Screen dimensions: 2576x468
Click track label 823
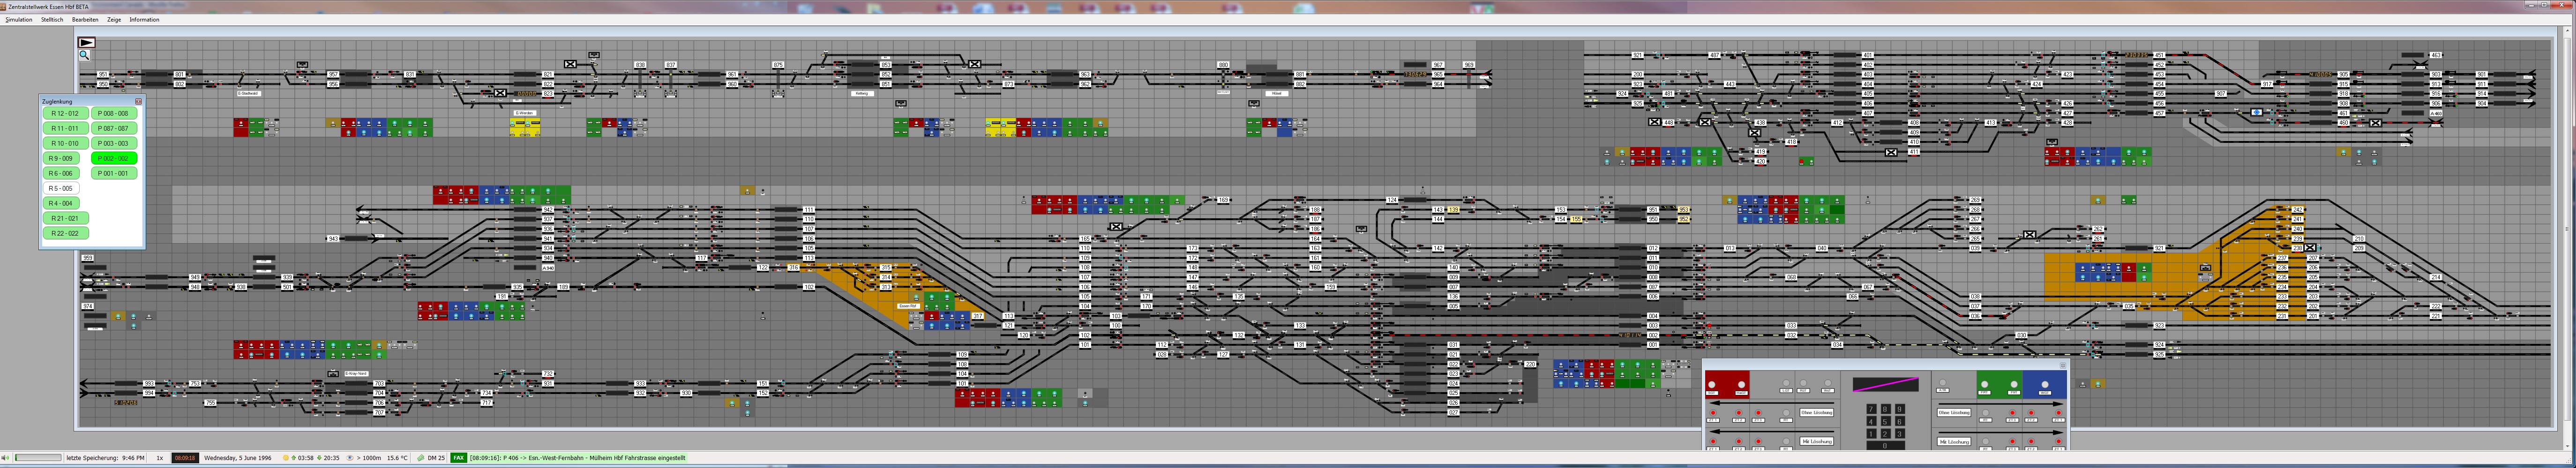(548, 94)
